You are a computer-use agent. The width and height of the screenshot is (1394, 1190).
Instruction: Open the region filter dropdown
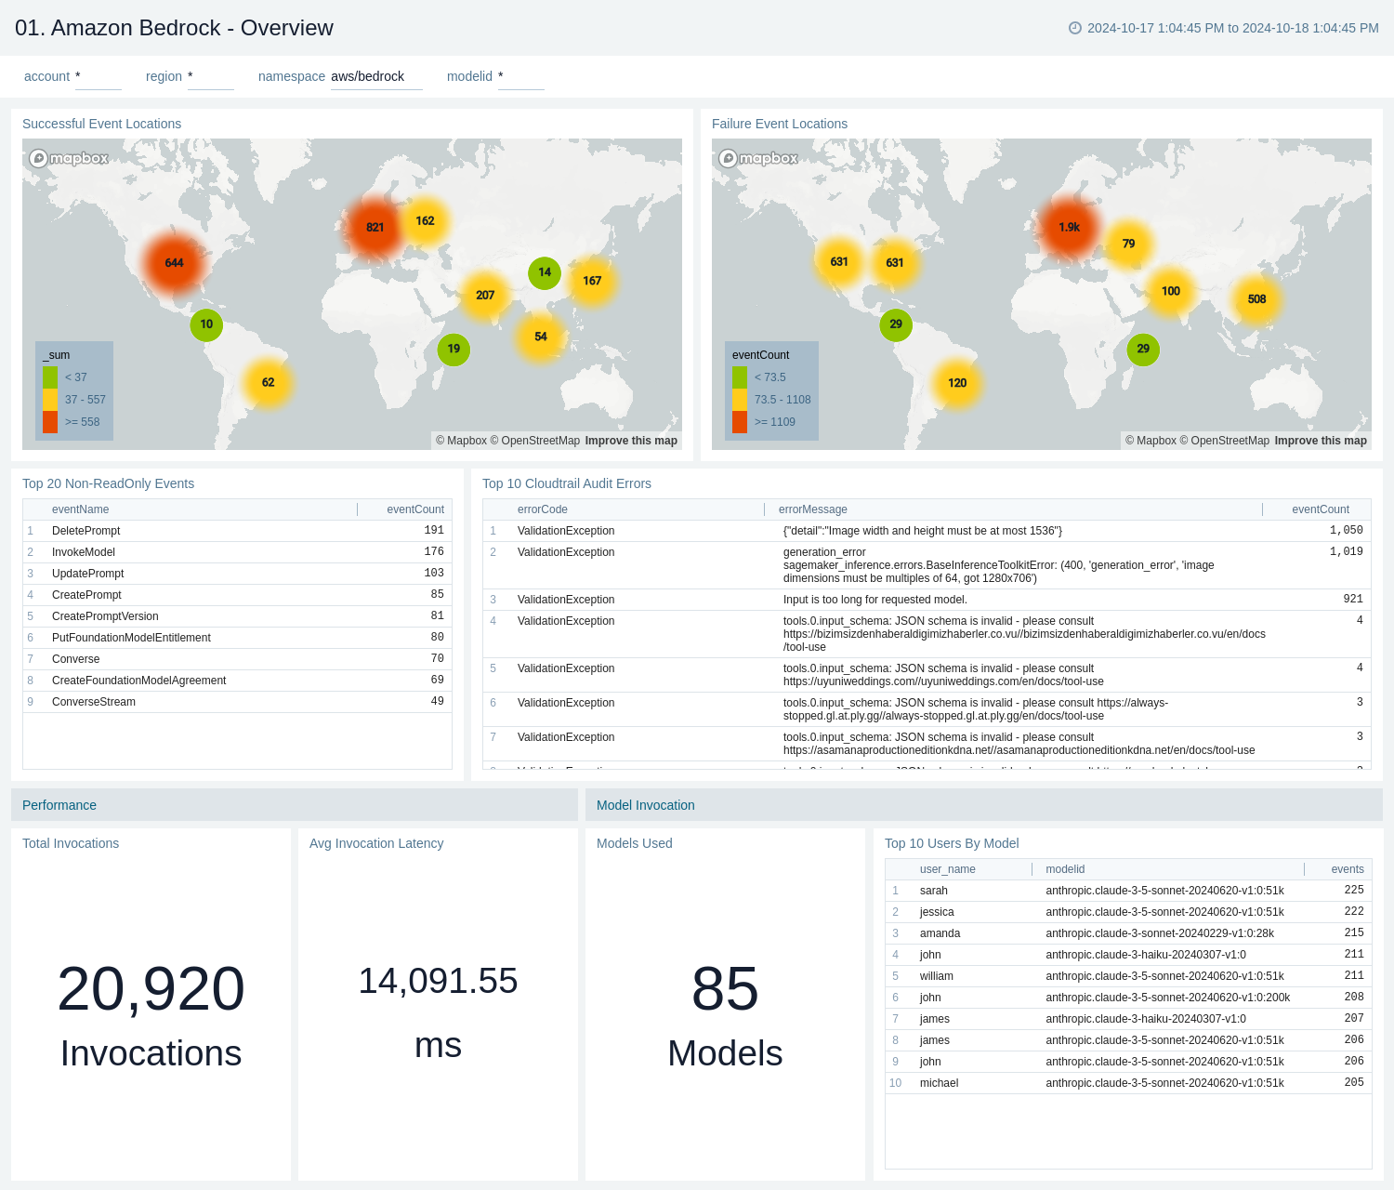click(x=211, y=77)
